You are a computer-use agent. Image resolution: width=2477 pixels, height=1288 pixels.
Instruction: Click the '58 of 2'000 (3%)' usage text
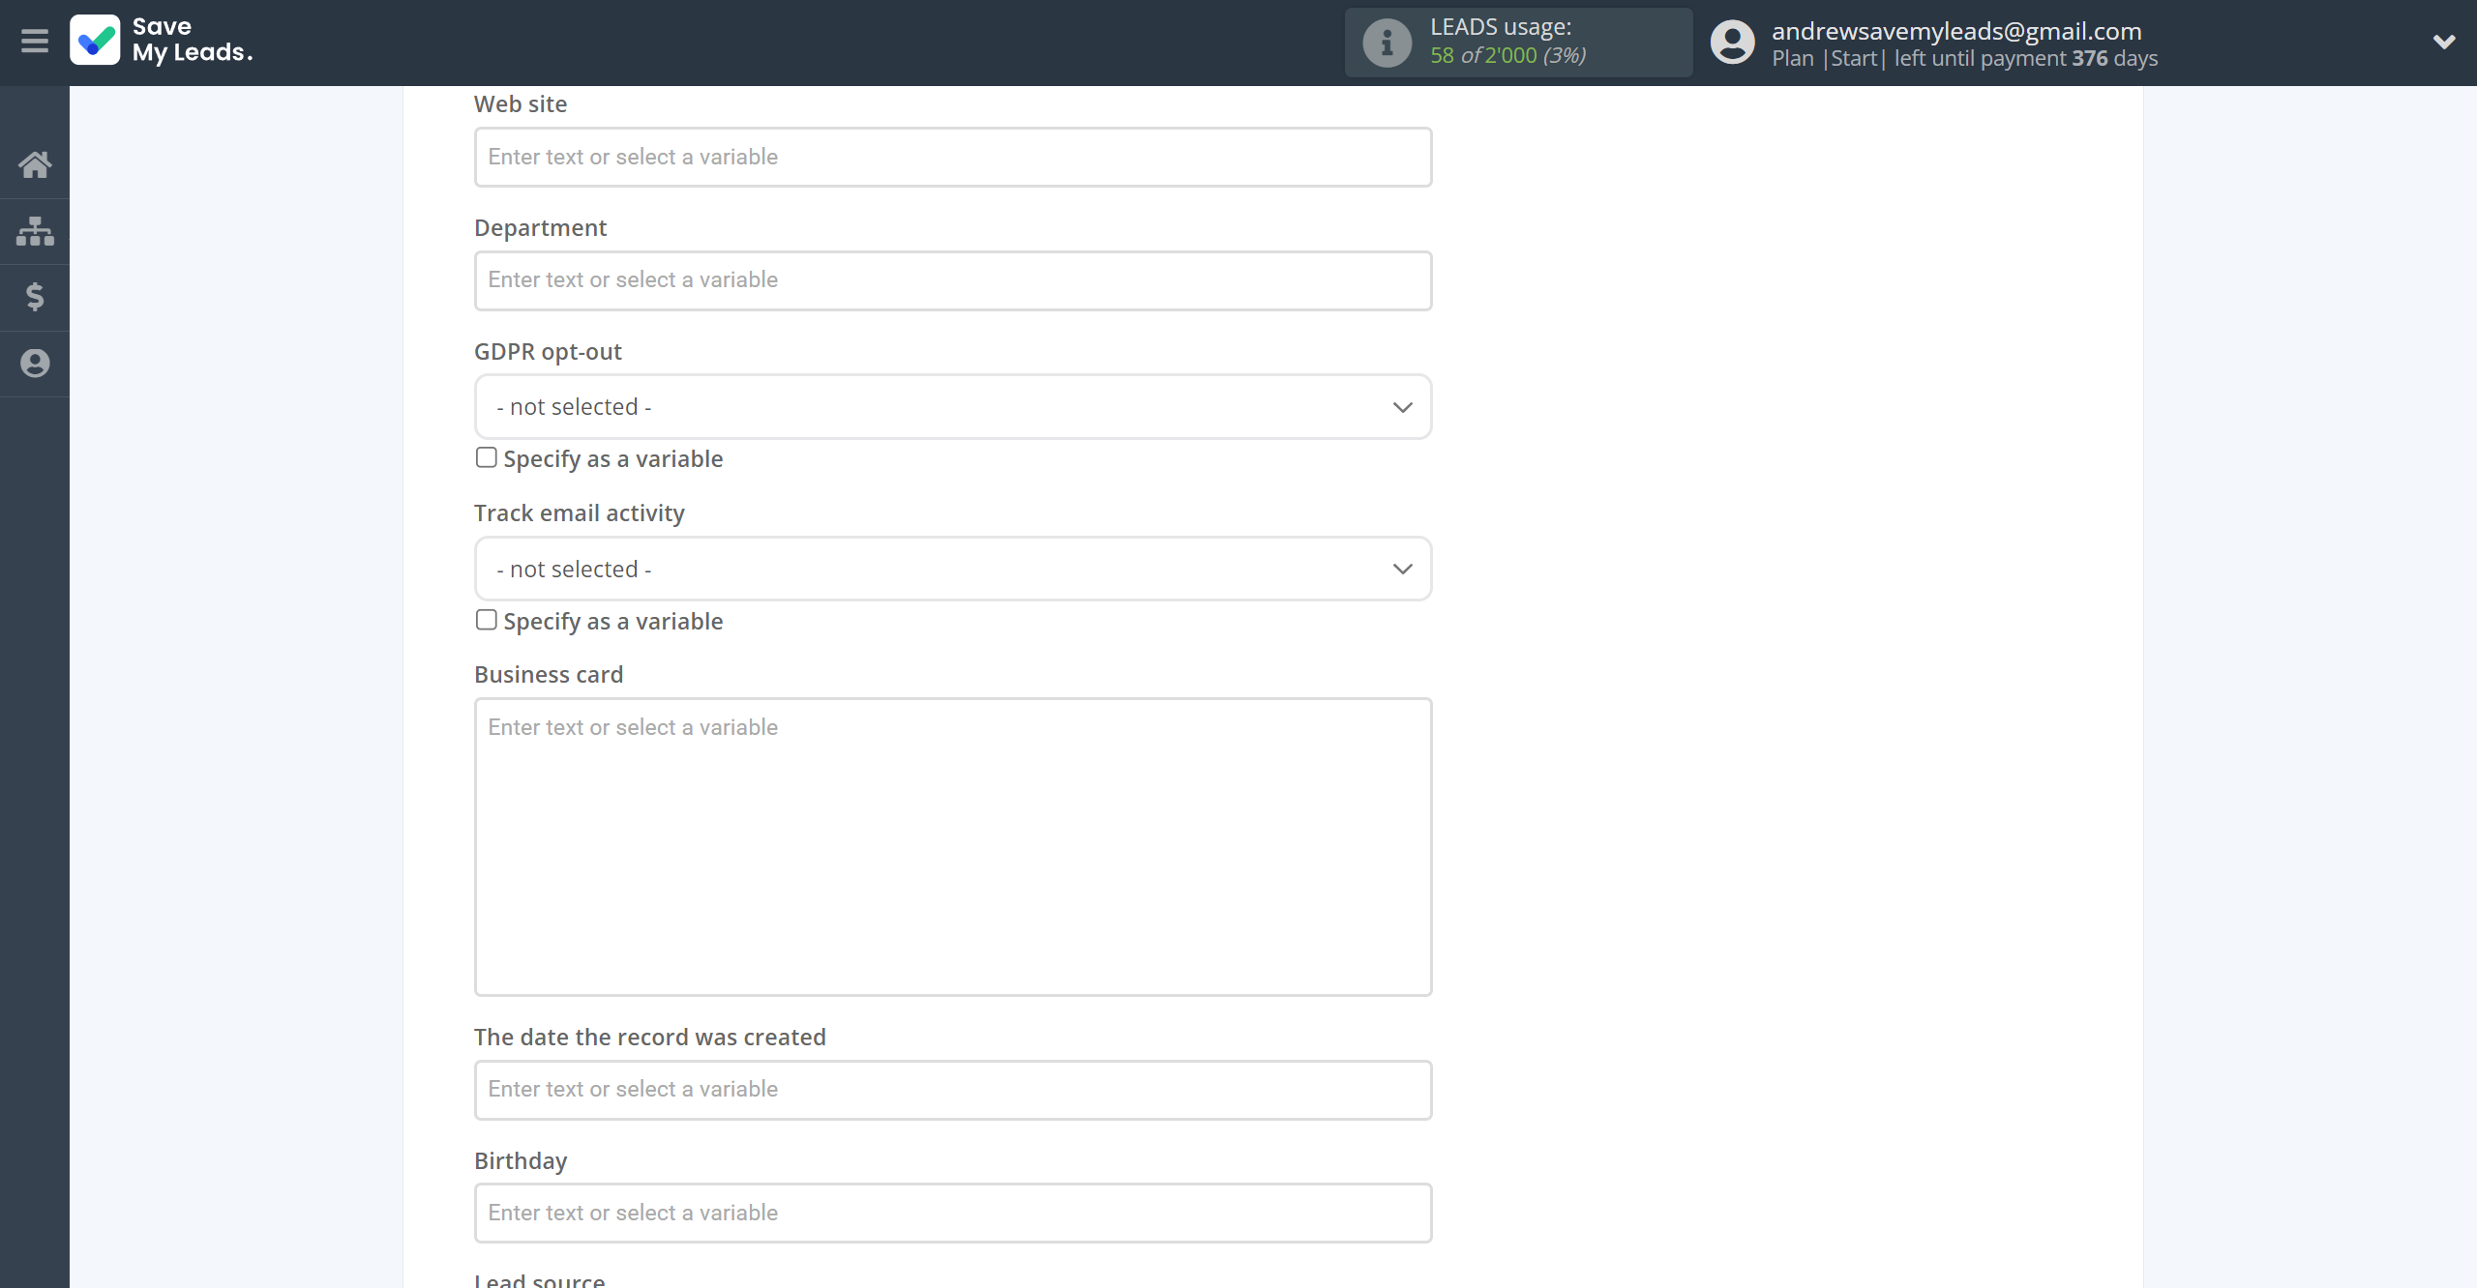pos(1507,55)
